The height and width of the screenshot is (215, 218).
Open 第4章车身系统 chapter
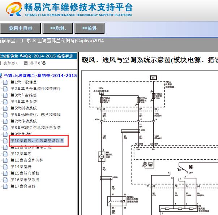click(23, 102)
